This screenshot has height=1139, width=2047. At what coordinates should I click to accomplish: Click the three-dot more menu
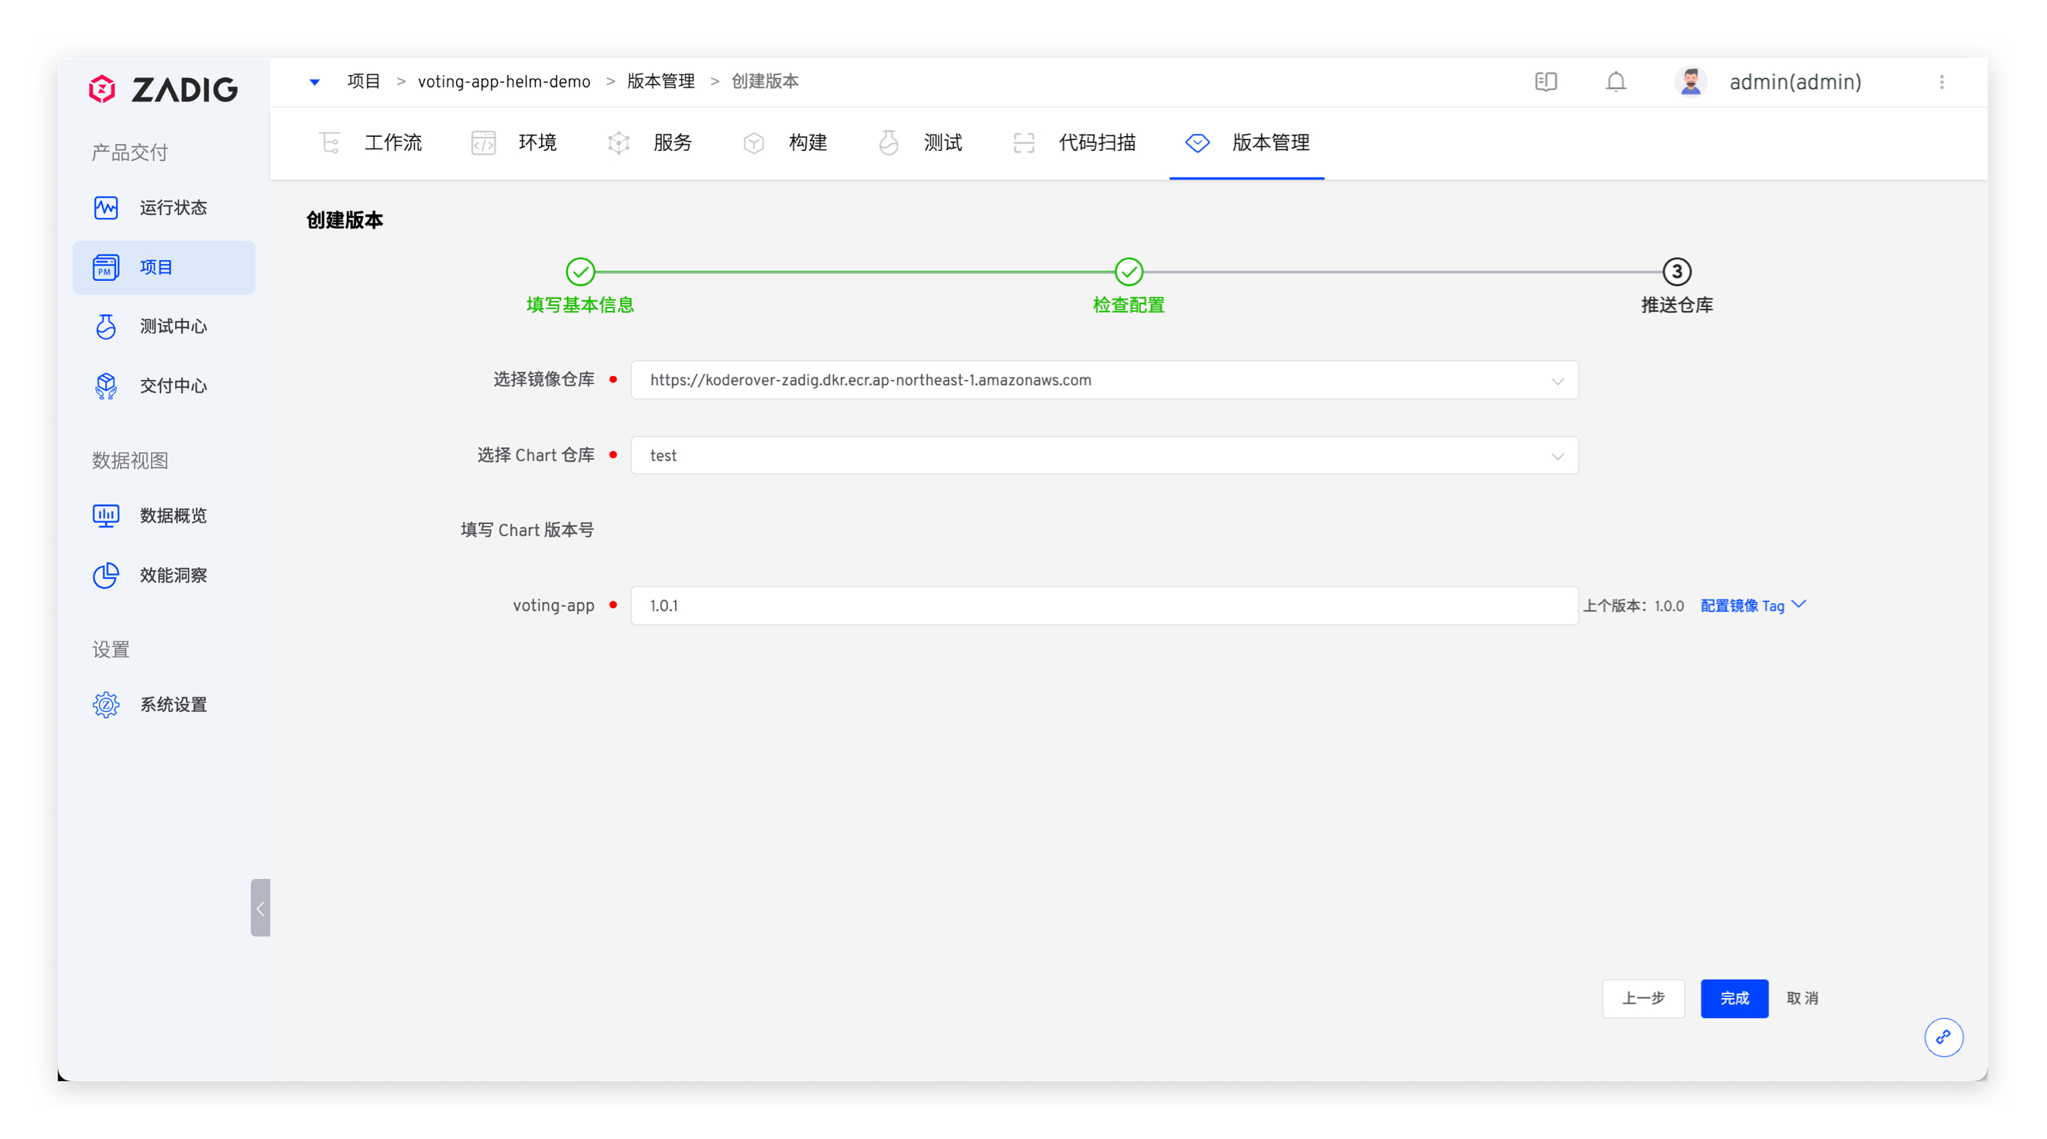point(1941,82)
